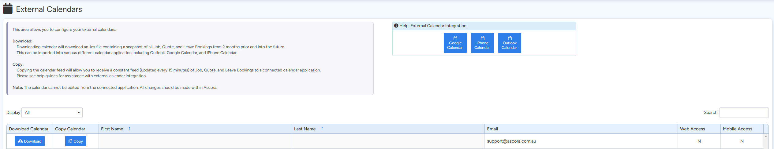This screenshot has height=149, width=774.
Task: Download calendar for support@ascora.com.au
Action: [30, 141]
